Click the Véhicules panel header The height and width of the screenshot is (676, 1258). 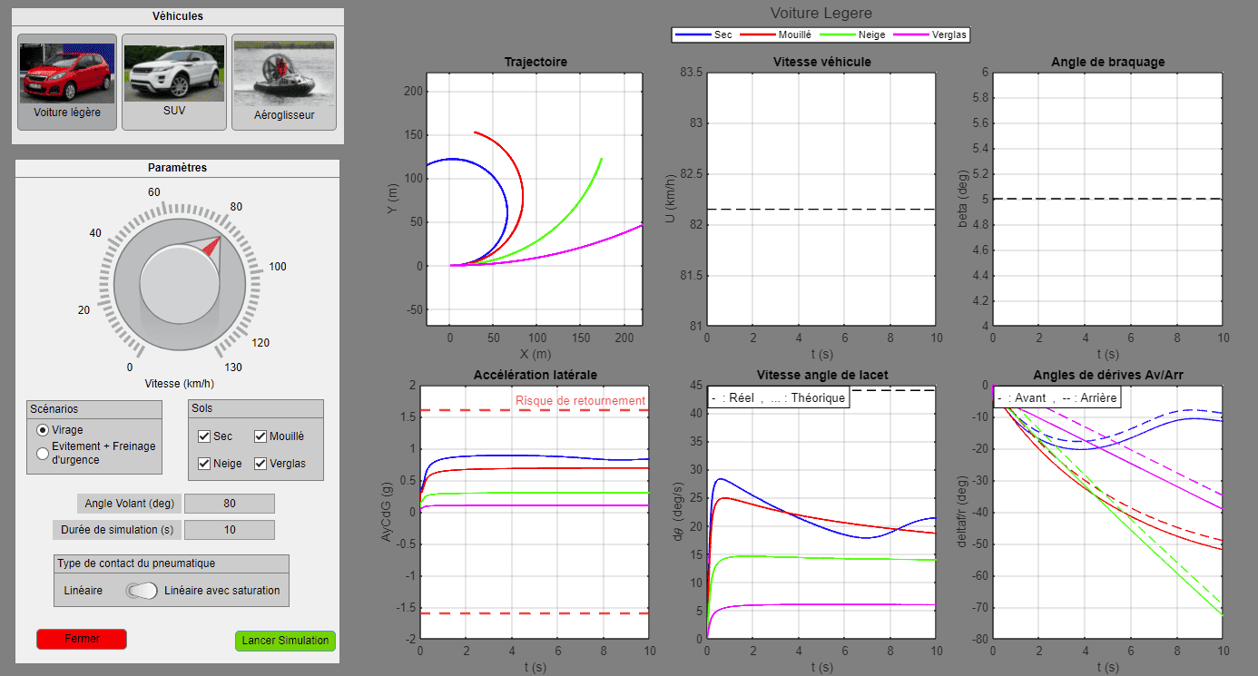click(178, 16)
